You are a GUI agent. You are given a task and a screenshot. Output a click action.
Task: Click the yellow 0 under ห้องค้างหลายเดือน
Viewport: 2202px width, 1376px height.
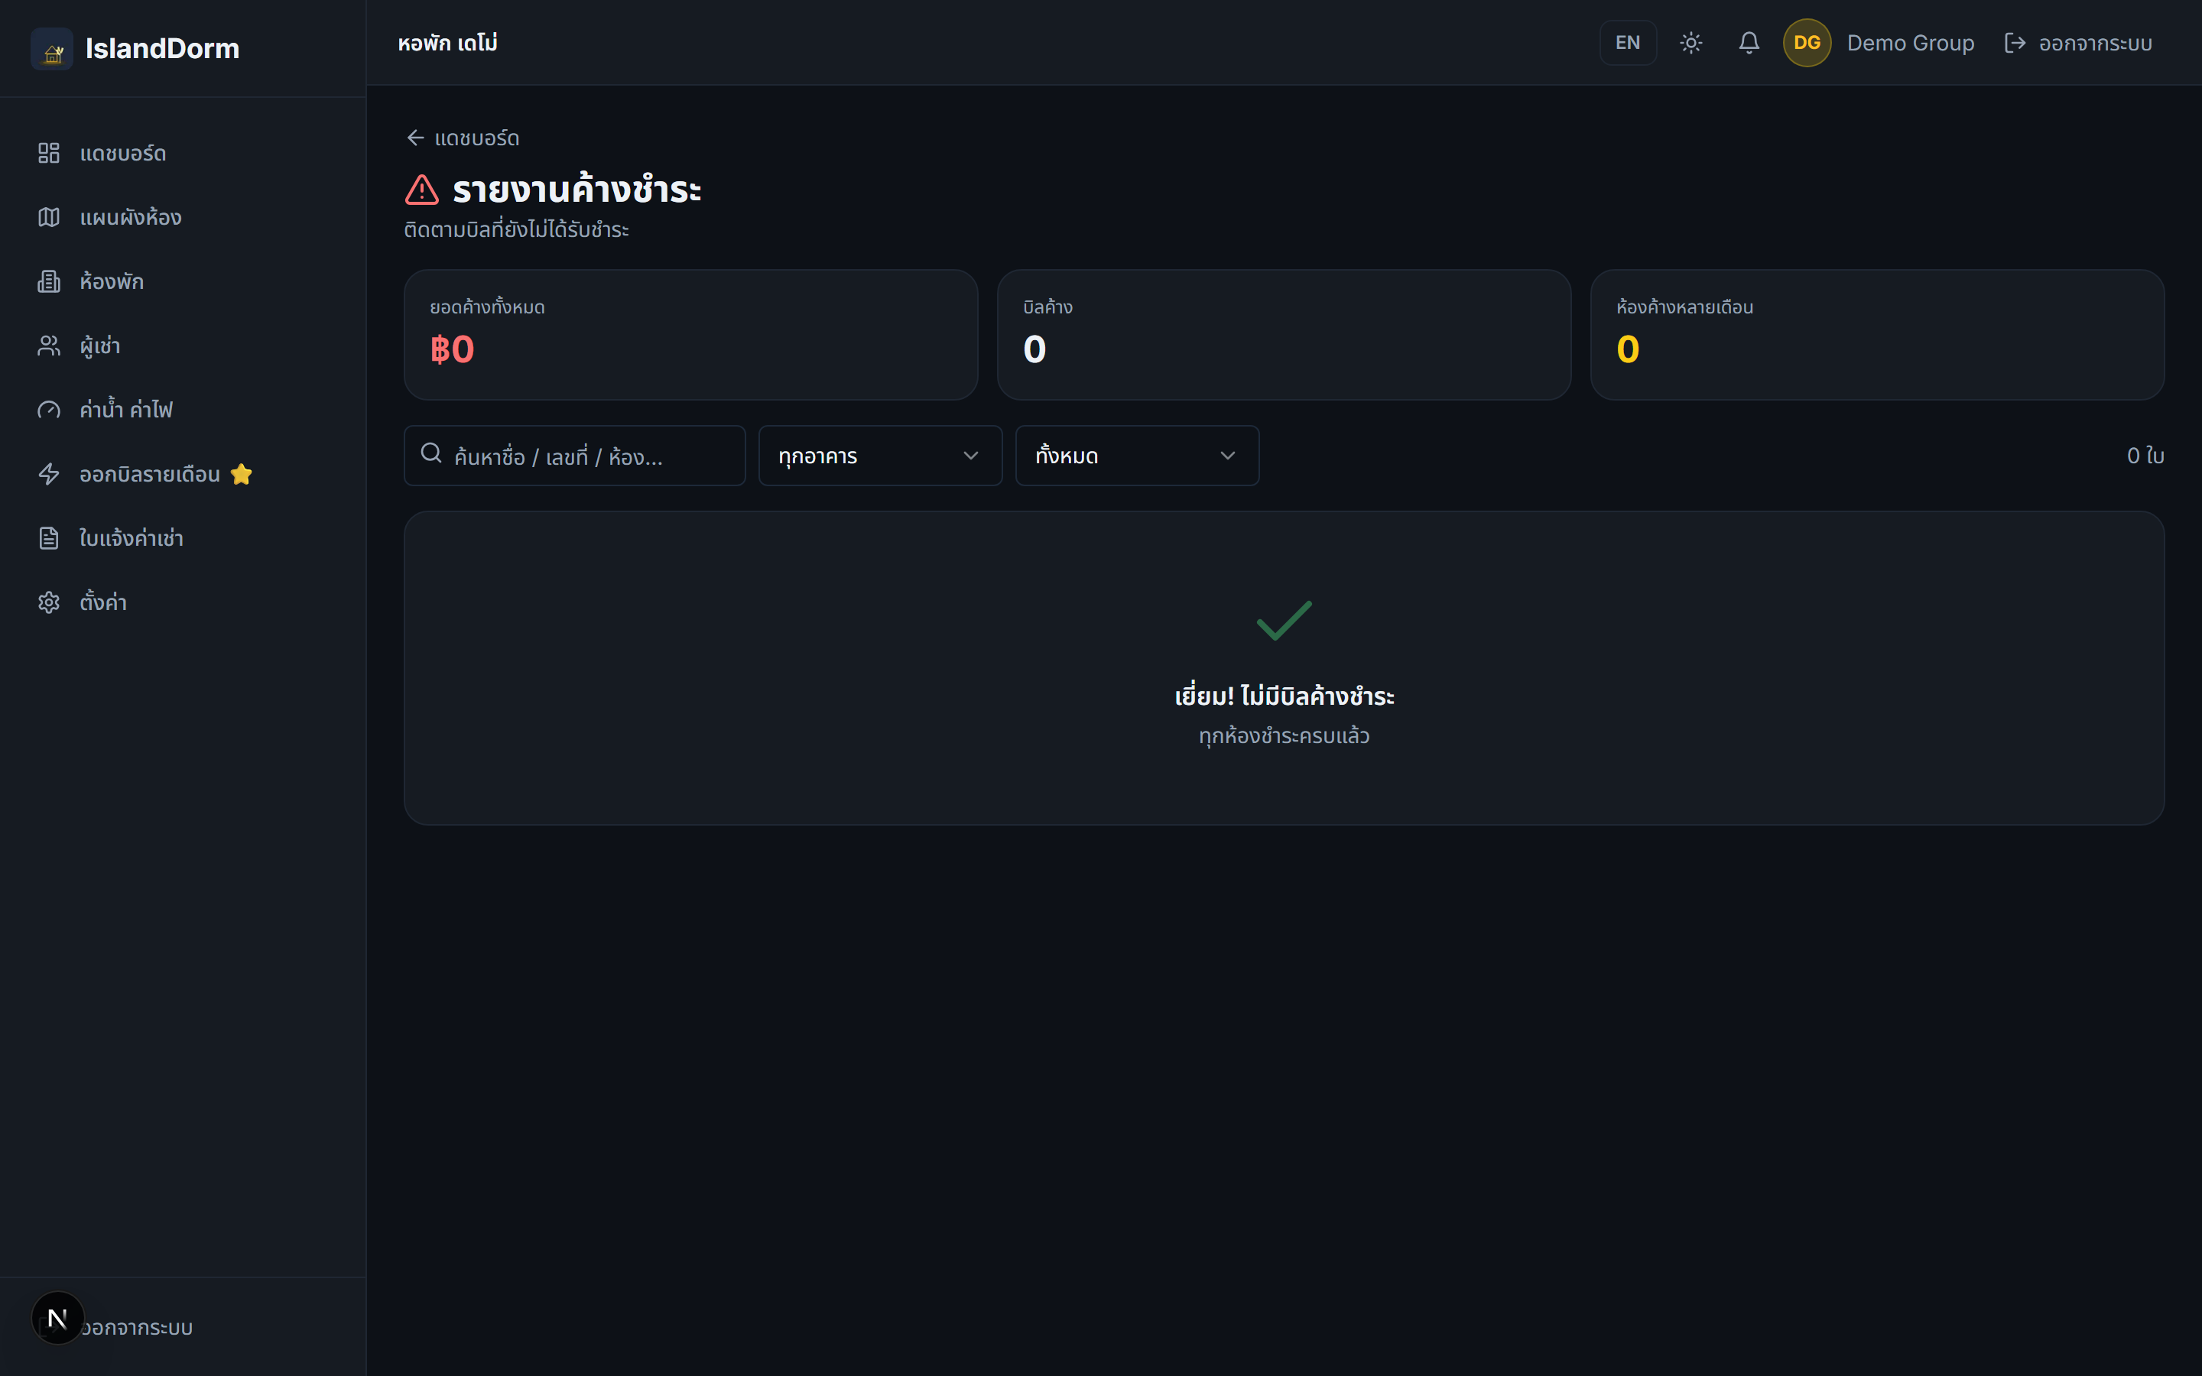click(x=1628, y=349)
